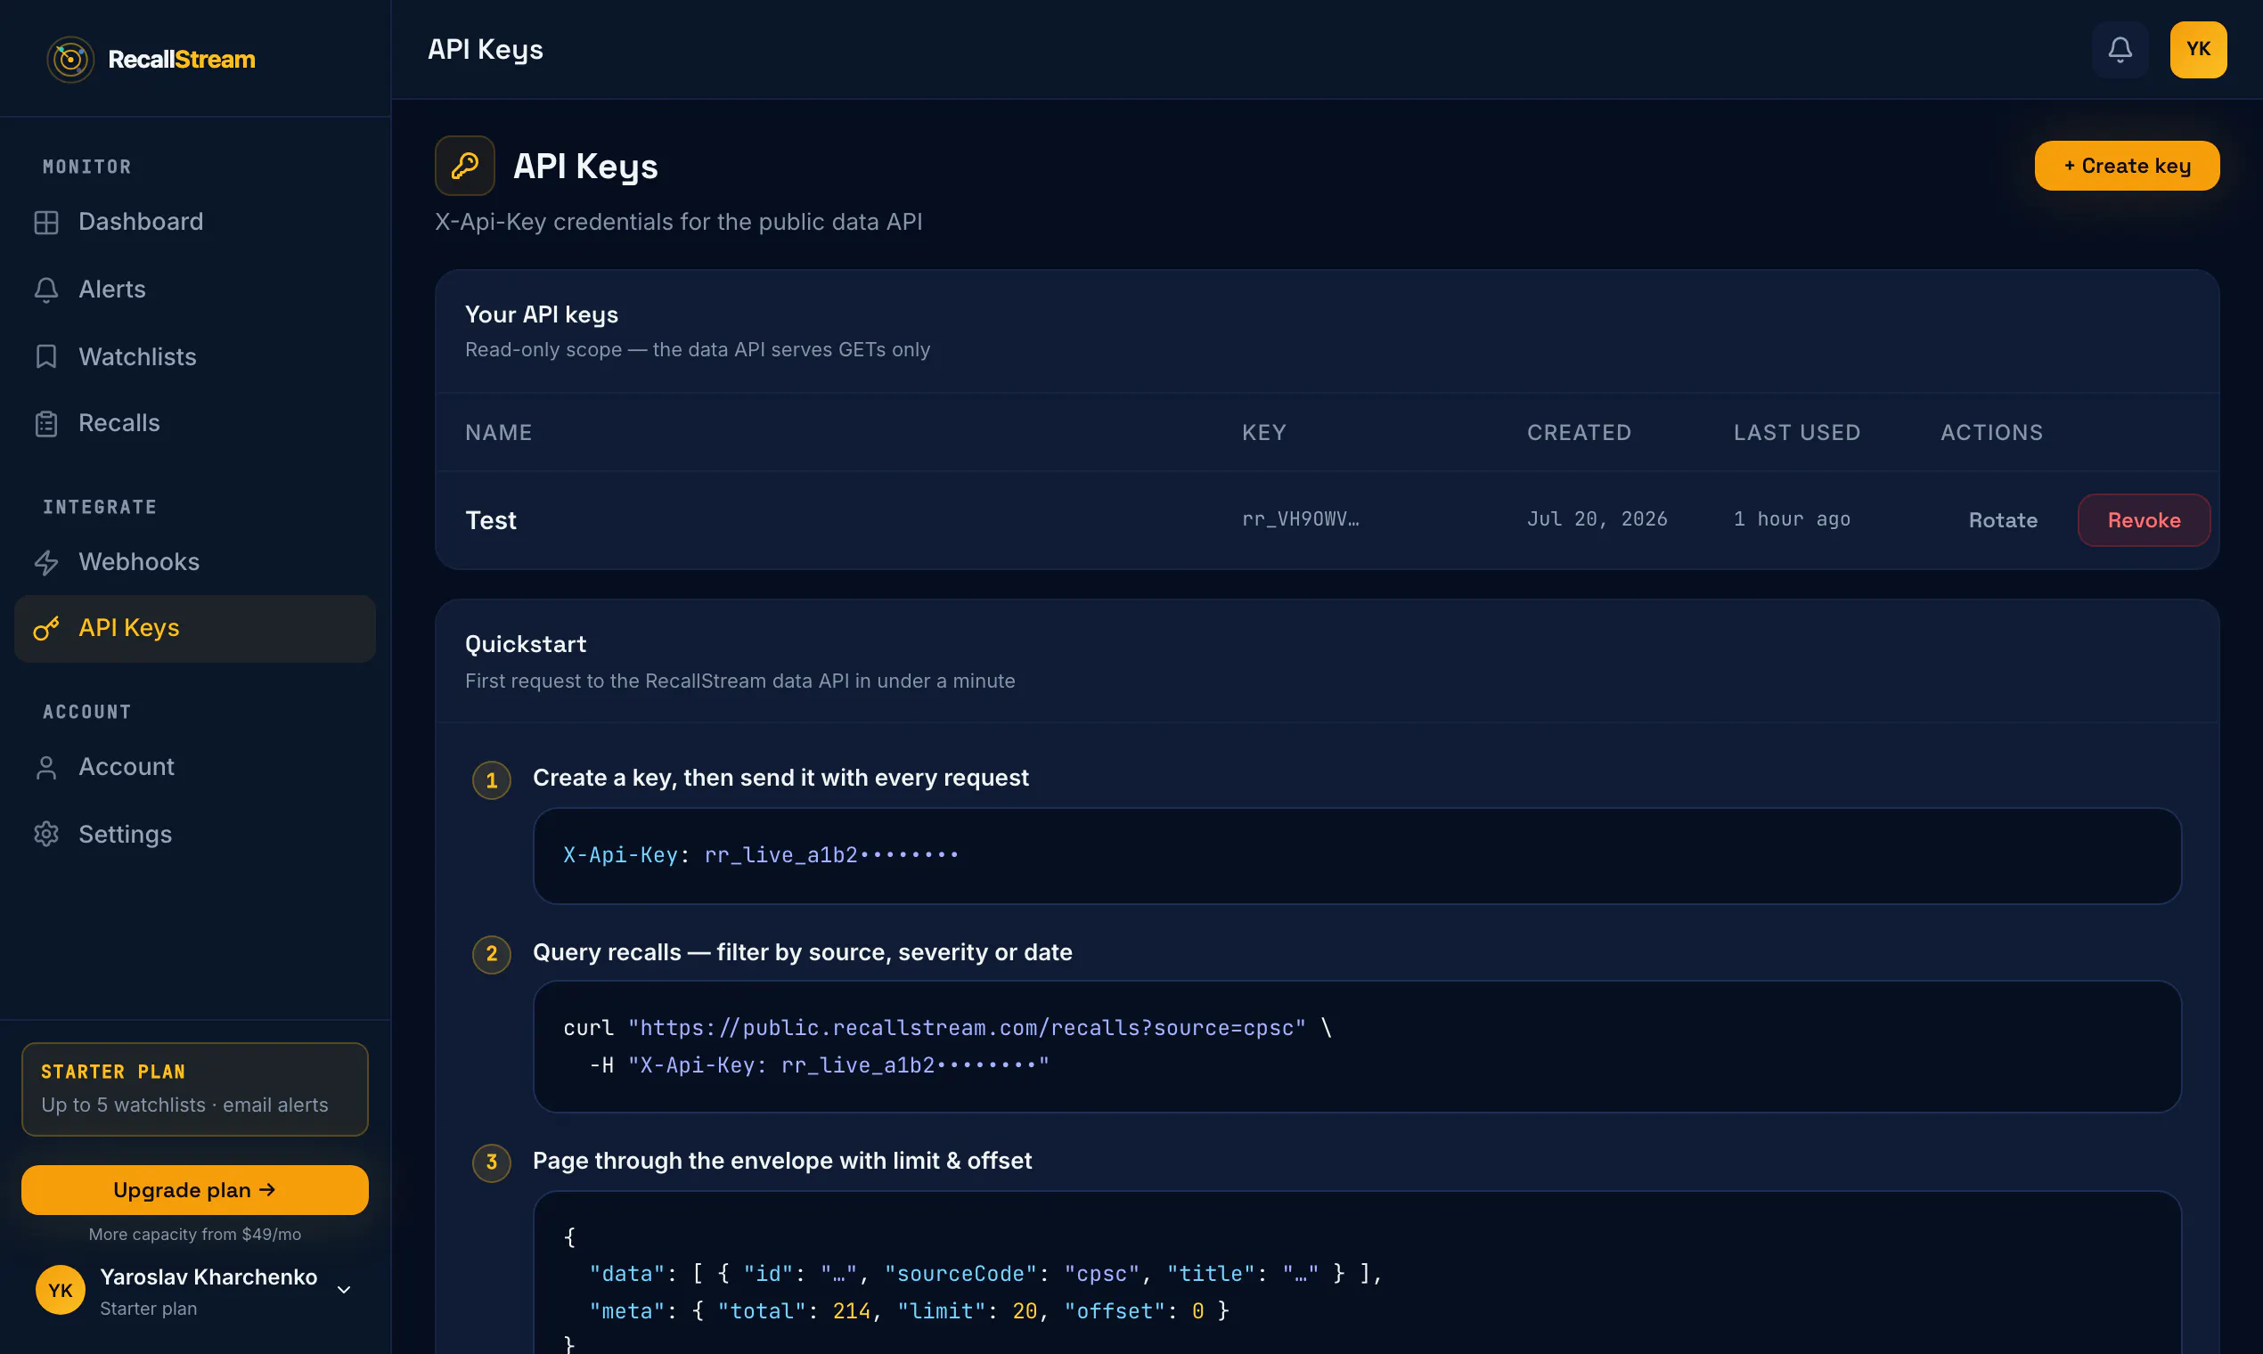Click the RecallStream brand name
Screen dimensions: 2263x1354
coord(182,60)
